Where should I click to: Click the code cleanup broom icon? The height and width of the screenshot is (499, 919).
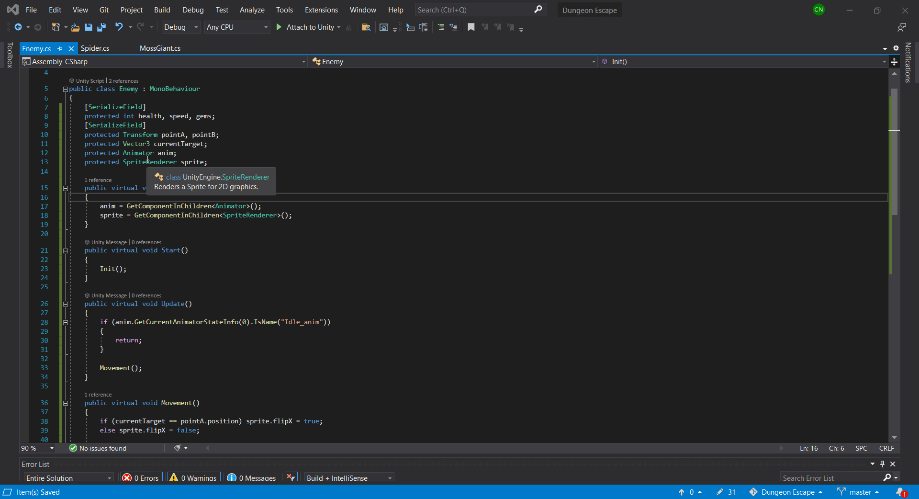click(x=178, y=448)
